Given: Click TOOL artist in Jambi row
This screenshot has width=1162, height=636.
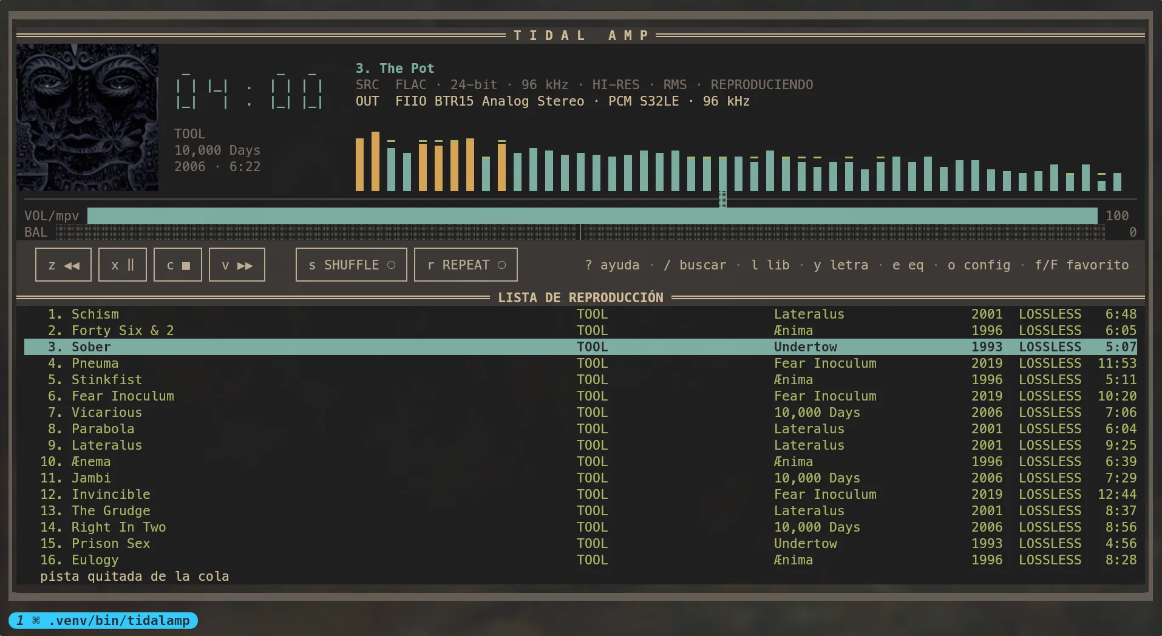Looking at the screenshot, I should (593, 478).
